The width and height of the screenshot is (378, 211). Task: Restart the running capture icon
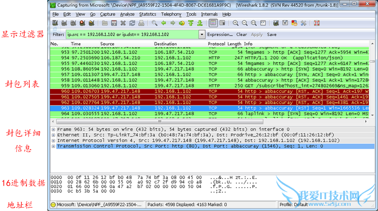click(91, 23)
